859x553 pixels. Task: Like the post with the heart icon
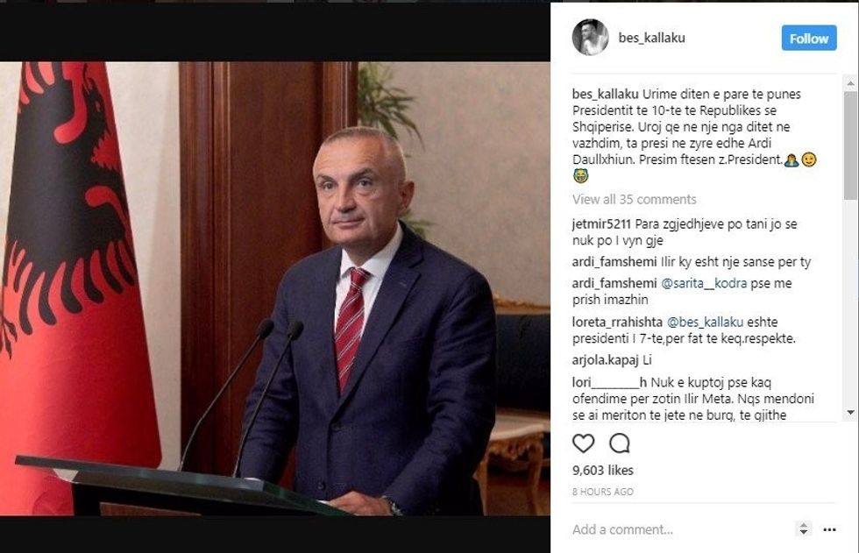tap(583, 443)
